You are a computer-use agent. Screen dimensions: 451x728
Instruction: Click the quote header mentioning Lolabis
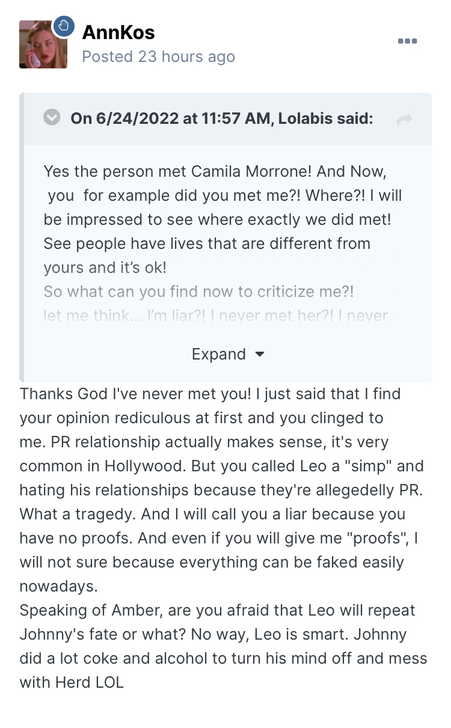(x=222, y=118)
